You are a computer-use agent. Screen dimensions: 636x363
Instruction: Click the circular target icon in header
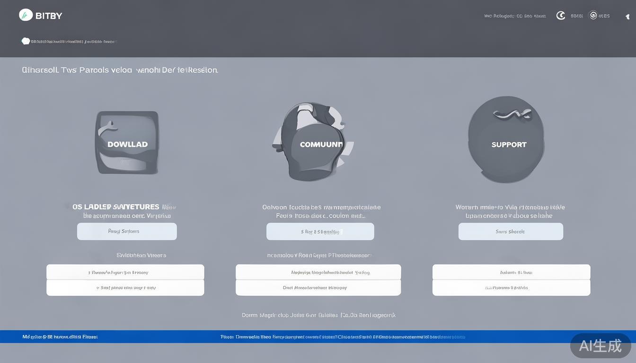592,16
